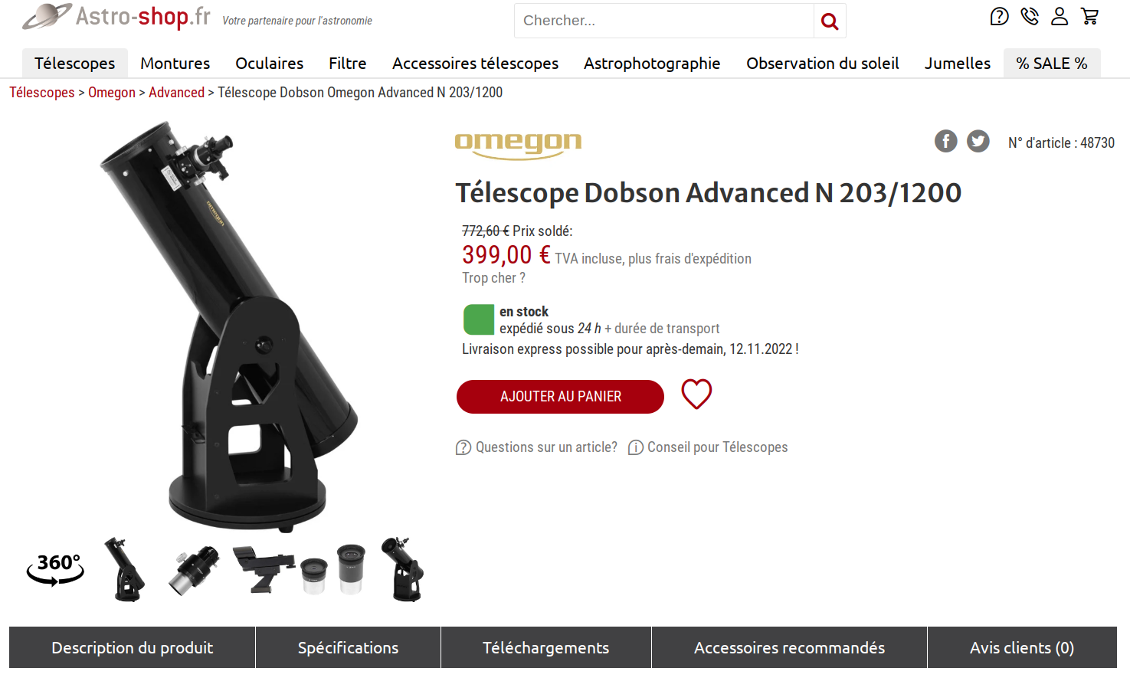Switch to the Spécifications tab

pos(348,648)
